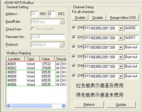Click the Firmware Ver field
The height and width of the screenshot is (112, 142).
pyautogui.click(x=48, y=37)
